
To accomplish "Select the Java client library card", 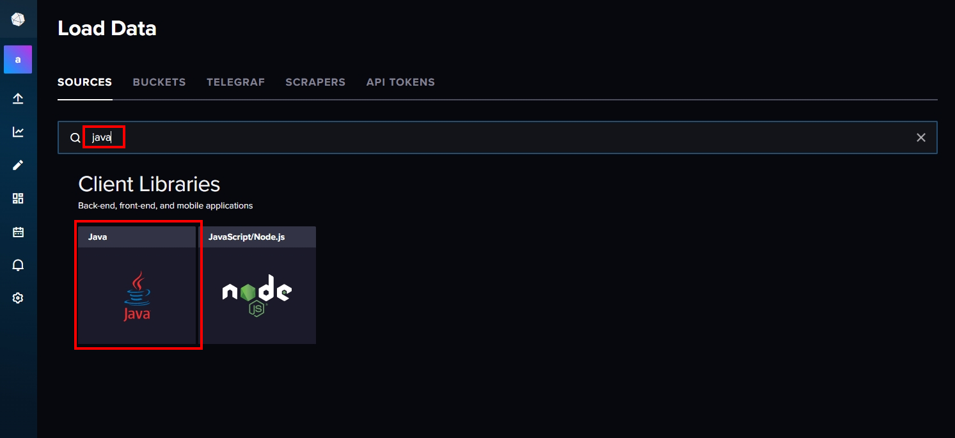I will click(137, 285).
